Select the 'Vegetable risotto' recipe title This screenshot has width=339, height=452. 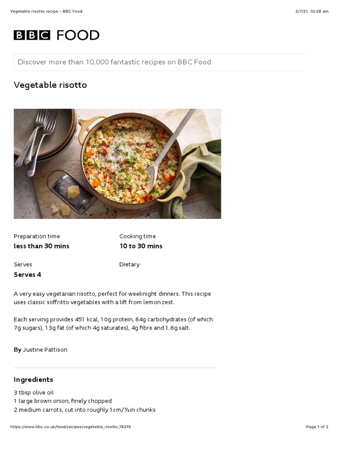pos(50,85)
